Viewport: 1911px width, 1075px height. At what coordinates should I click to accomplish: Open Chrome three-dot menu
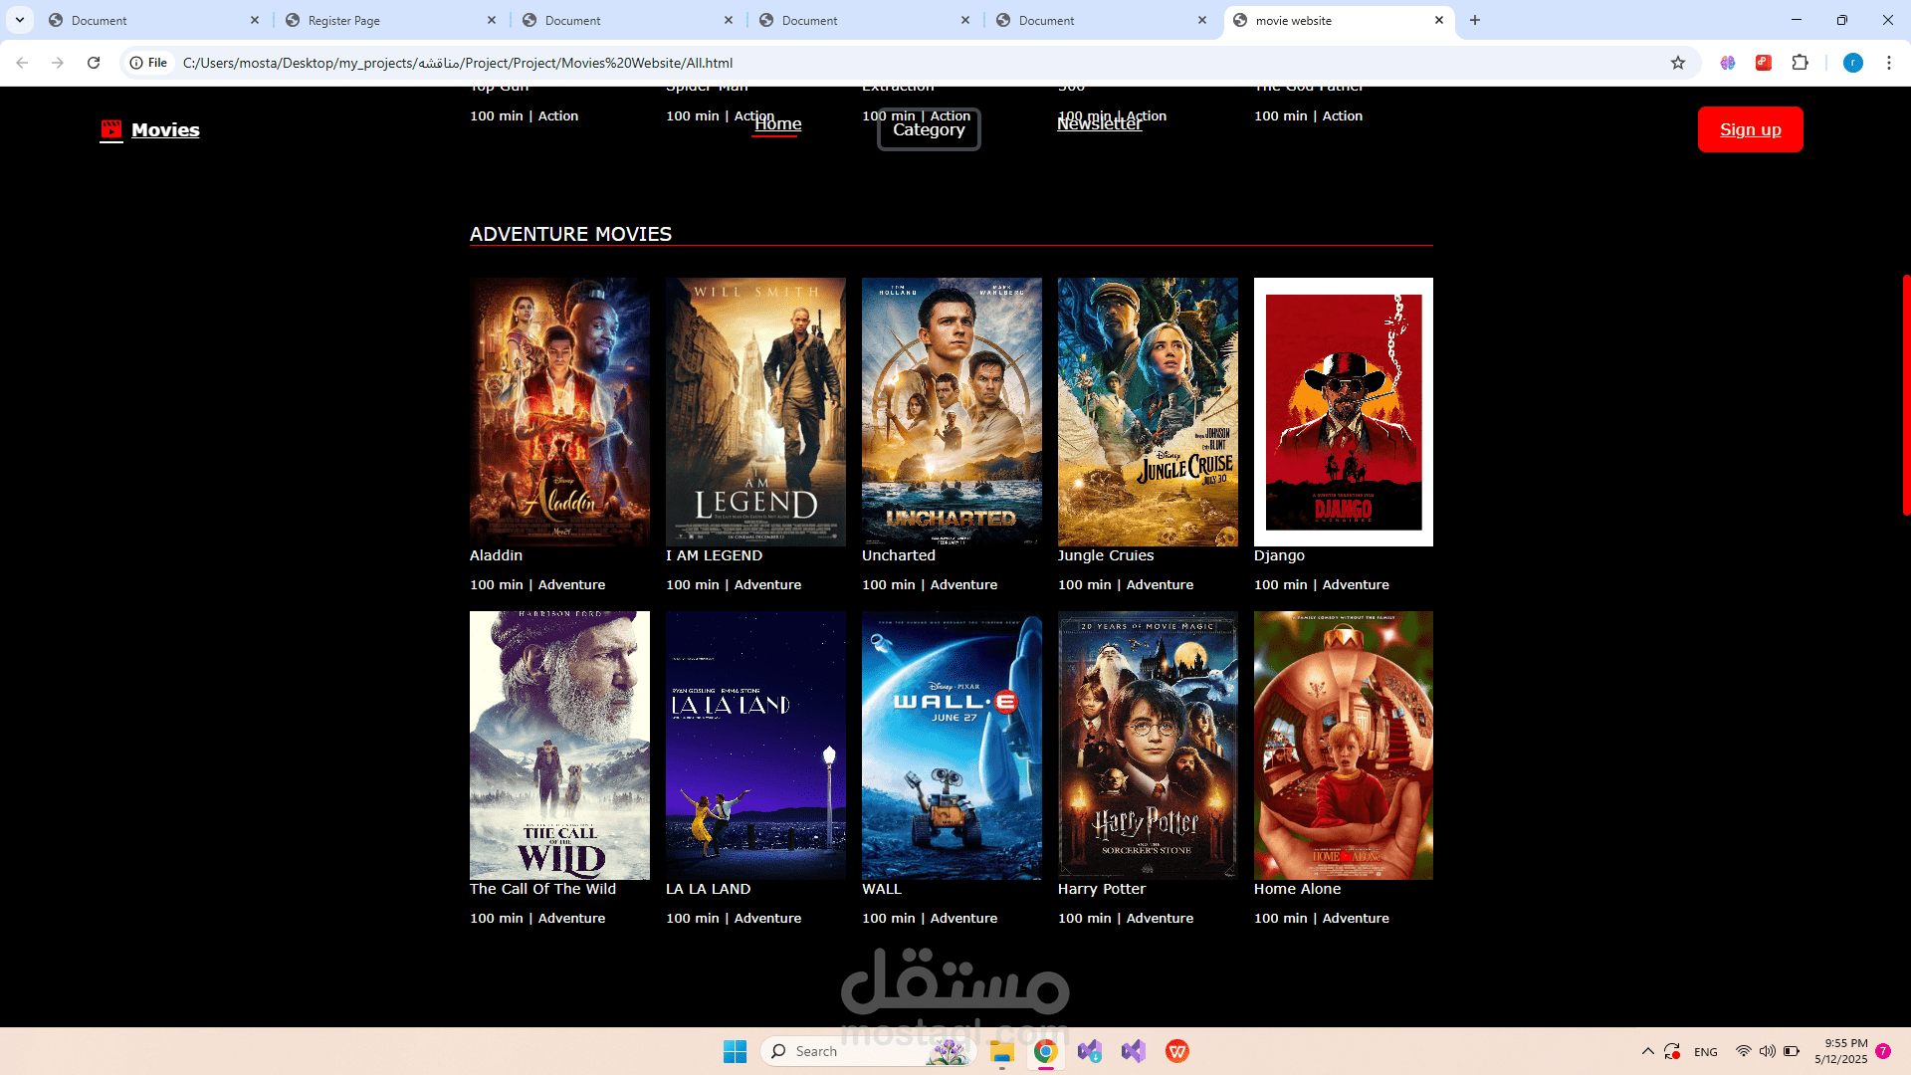1889,63
